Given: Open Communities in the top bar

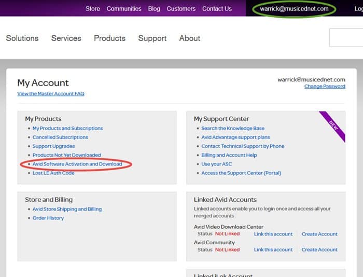Looking at the screenshot, I should [124, 9].
